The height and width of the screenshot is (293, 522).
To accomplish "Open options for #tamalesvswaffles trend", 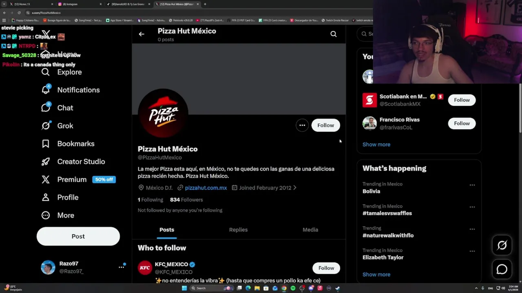I will coord(472,207).
